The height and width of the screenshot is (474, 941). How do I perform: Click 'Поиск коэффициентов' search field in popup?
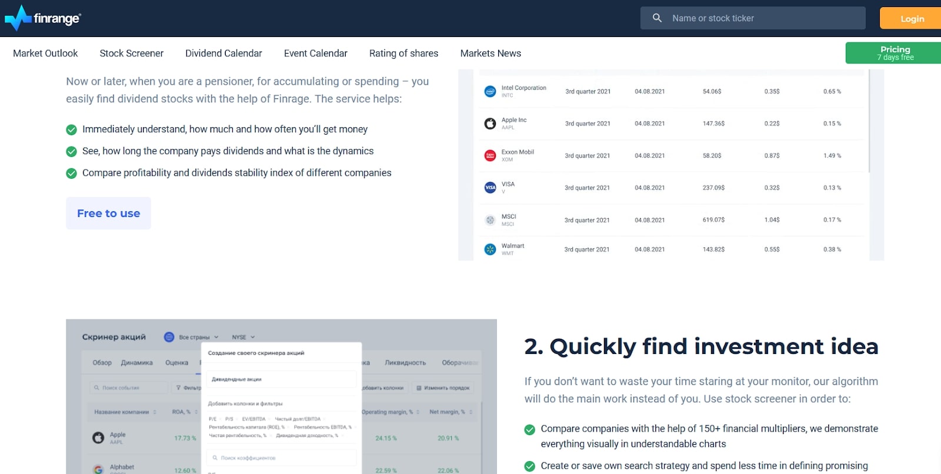(281, 458)
